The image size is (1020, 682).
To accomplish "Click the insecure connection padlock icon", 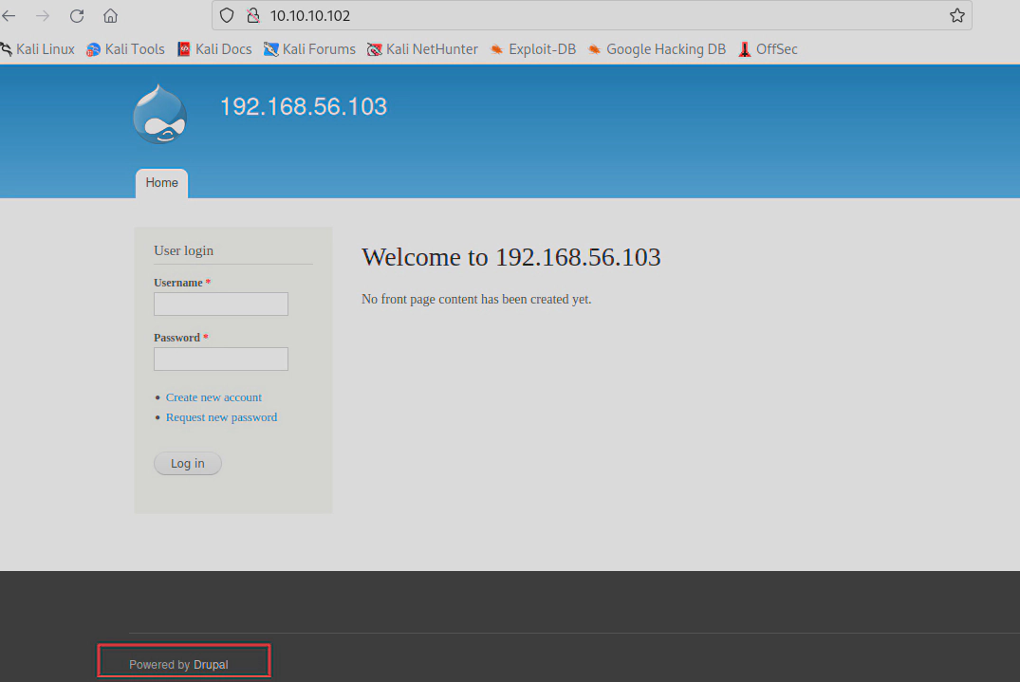I will (252, 16).
